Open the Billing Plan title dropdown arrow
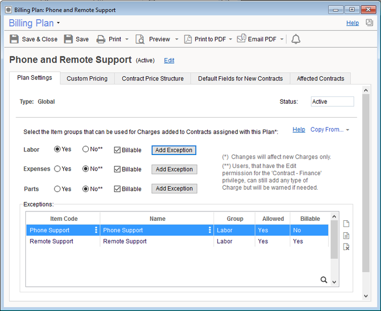381x311 pixels. tap(59, 23)
